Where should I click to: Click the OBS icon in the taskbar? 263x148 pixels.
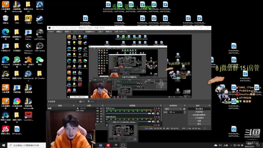pos(123,145)
